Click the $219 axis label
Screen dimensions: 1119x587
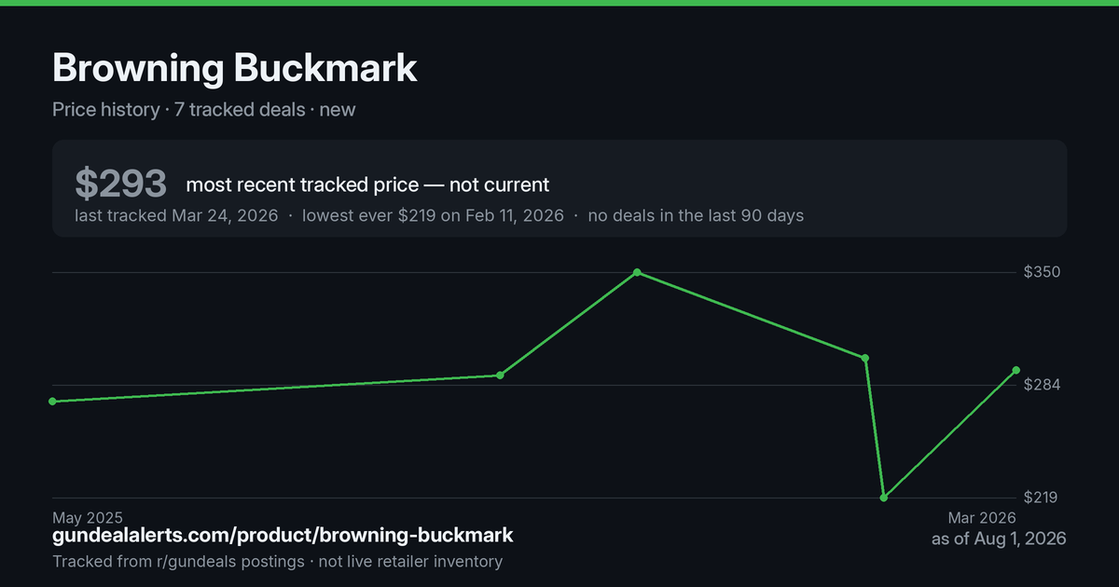[1042, 498]
